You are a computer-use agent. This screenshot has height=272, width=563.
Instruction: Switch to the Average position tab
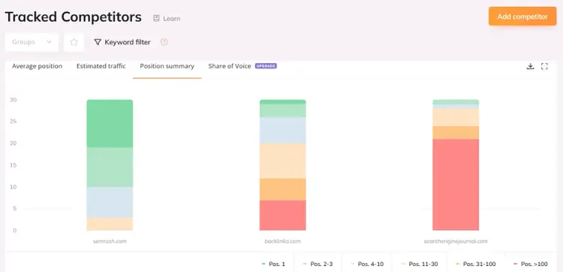tap(37, 66)
